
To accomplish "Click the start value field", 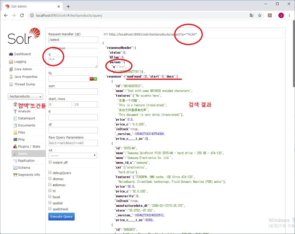I will (x=60, y=104).
